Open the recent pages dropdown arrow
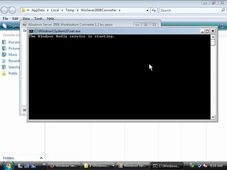 pyautogui.click(x=18, y=10)
